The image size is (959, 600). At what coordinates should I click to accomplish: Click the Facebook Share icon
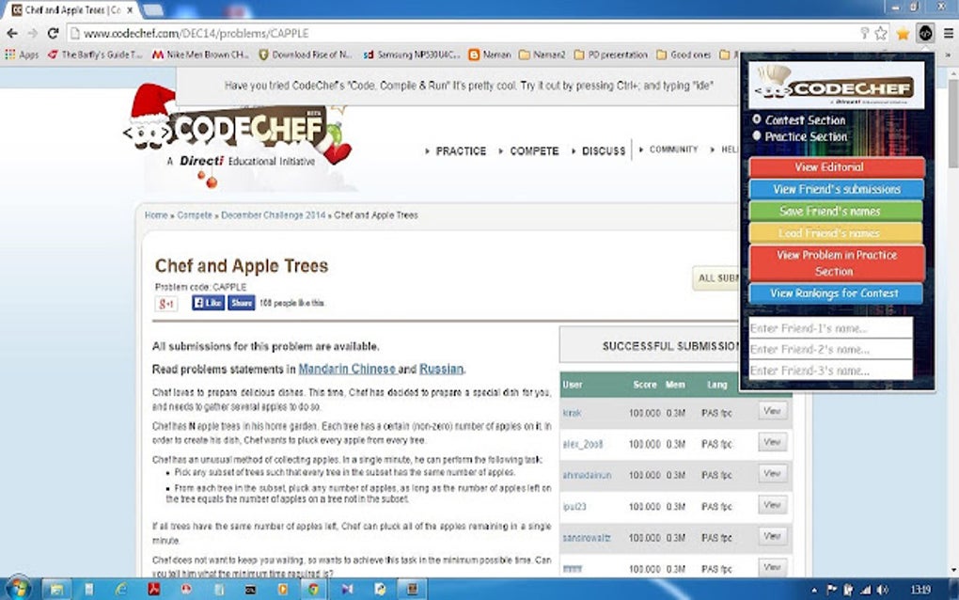pos(242,302)
